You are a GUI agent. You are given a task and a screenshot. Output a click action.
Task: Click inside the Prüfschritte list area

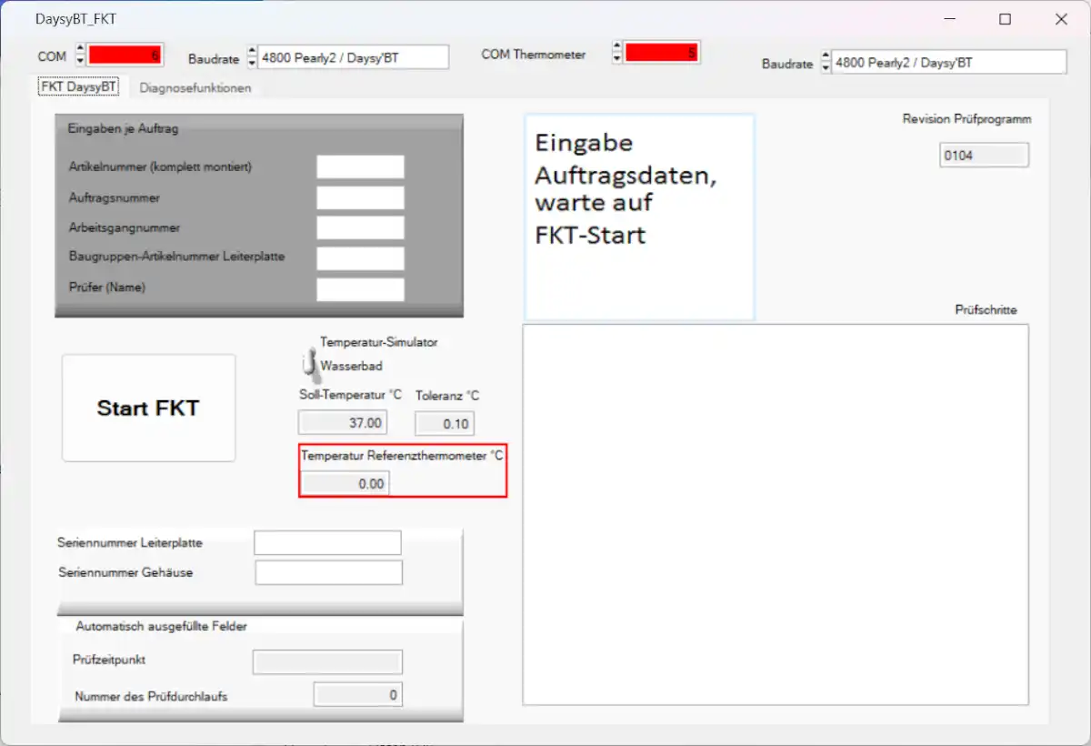(x=775, y=514)
